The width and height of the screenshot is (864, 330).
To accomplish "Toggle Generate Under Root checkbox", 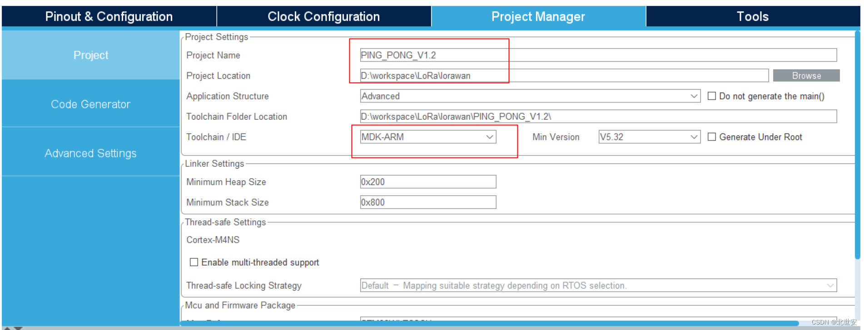I will point(712,137).
